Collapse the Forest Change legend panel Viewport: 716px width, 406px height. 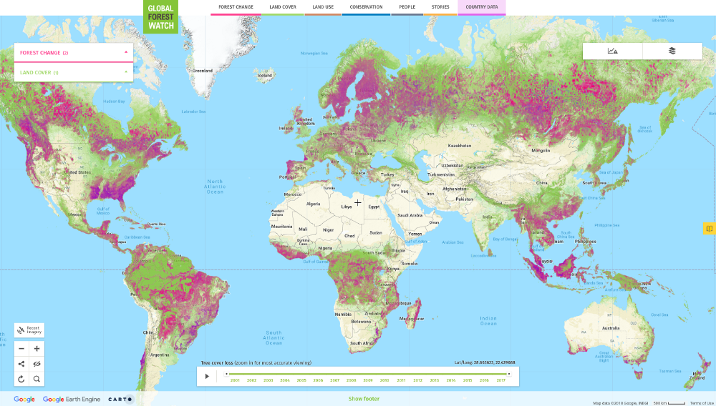click(x=126, y=52)
